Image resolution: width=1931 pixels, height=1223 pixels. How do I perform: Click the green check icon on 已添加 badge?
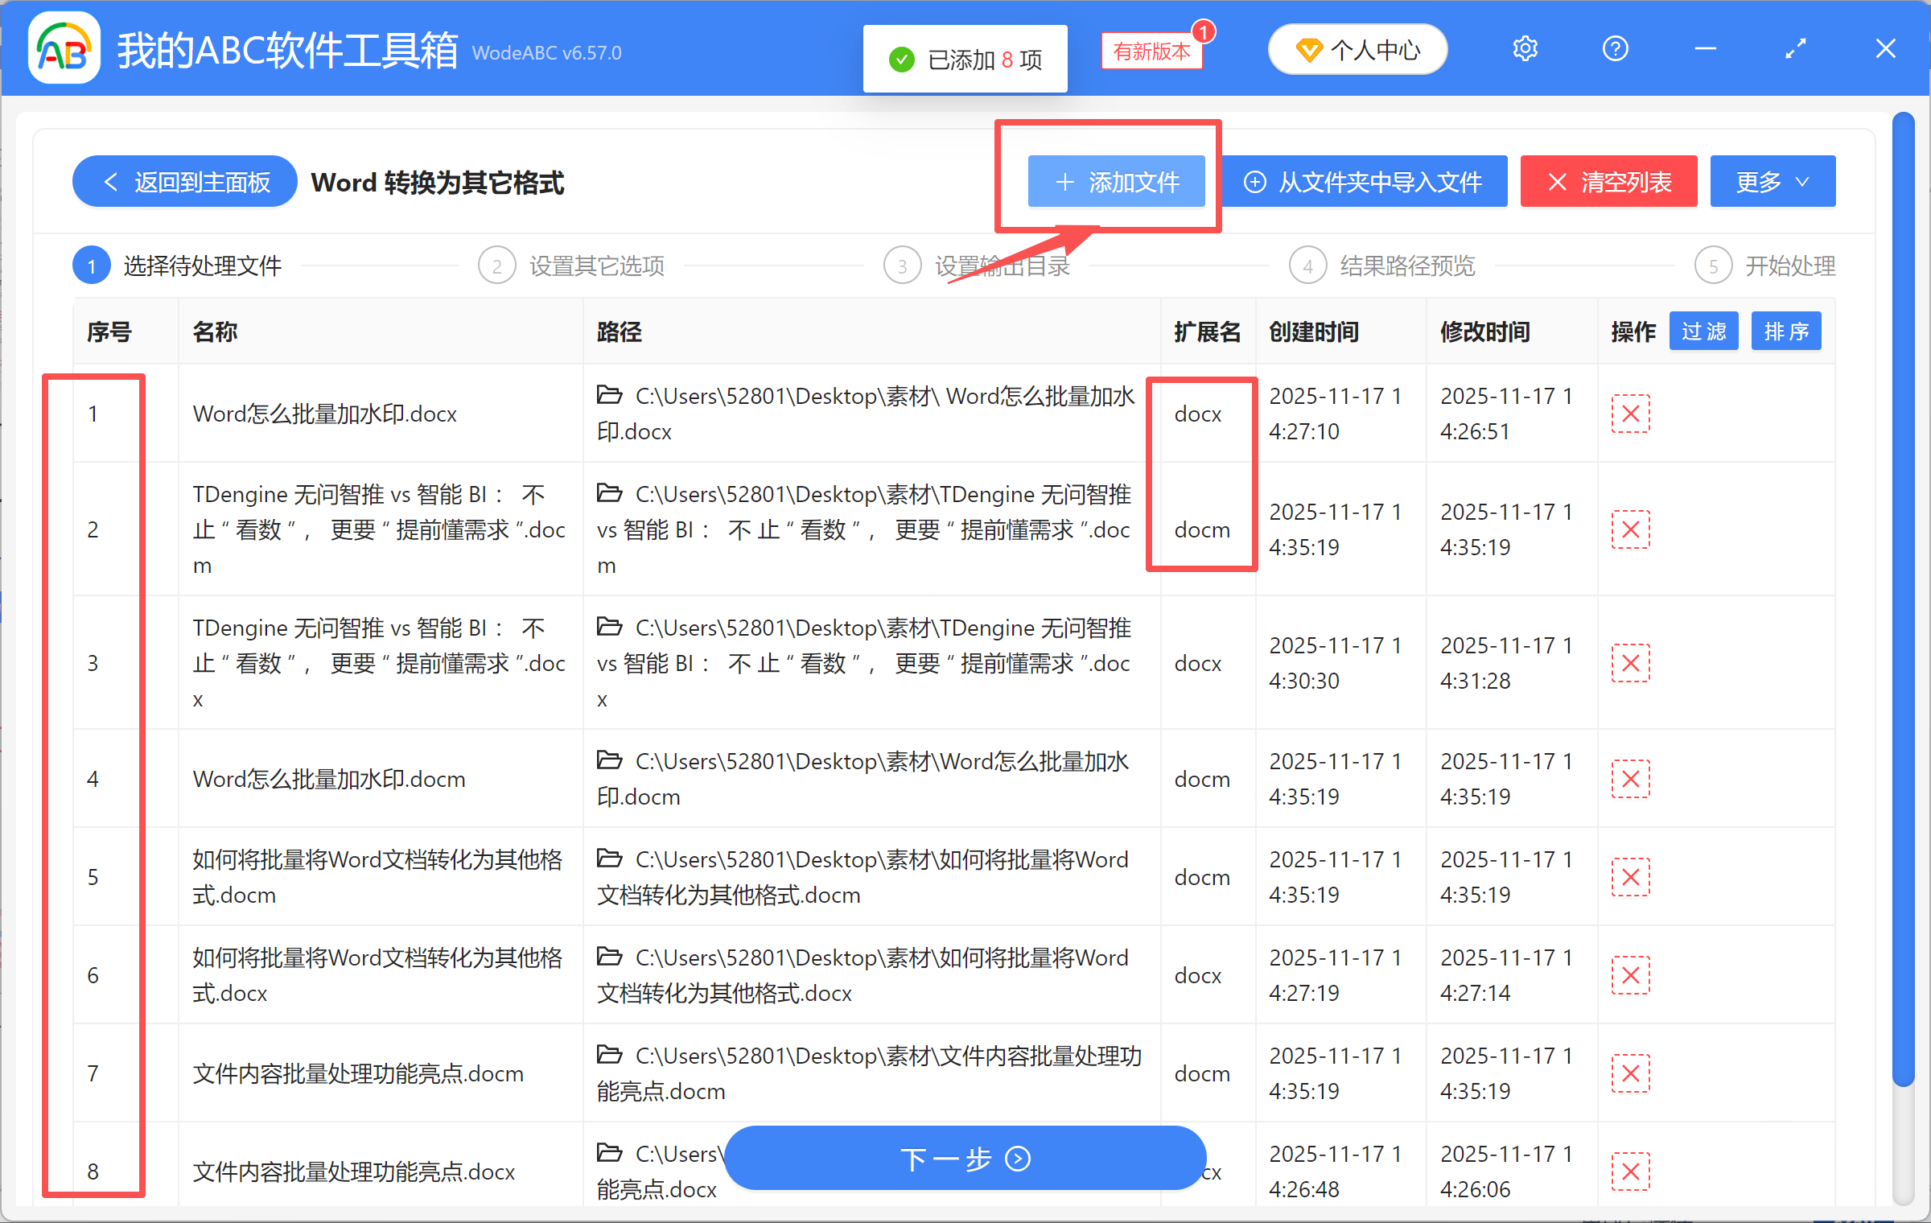901,59
